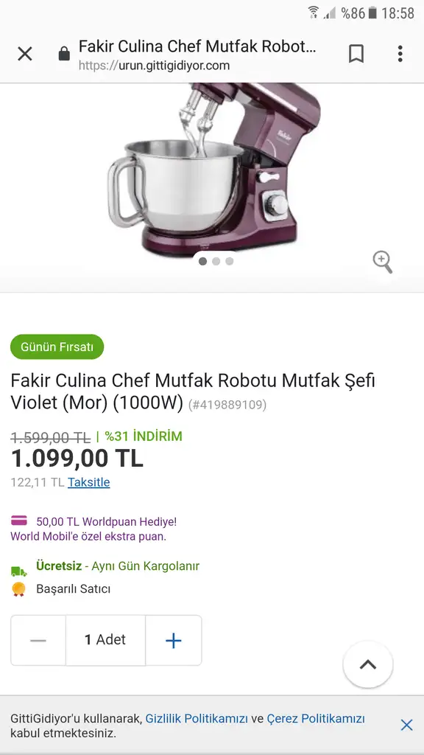Open the Gizlilik Politikamızı link
Screen dimensions: 424x755
click(x=197, y=719)
